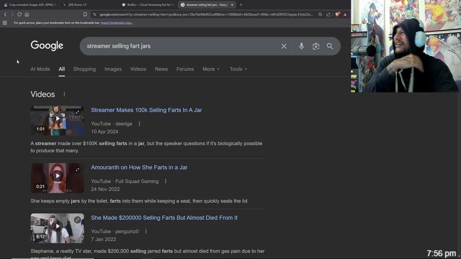The width and height of the screenshot is (461, 259).
Task: Search by image with the Lens camera icon
Action: (x=316, y=46)
